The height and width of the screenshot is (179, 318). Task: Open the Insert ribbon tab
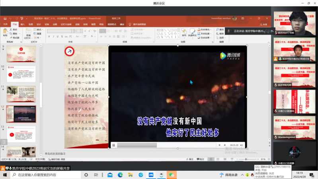[x=23, y=24]
